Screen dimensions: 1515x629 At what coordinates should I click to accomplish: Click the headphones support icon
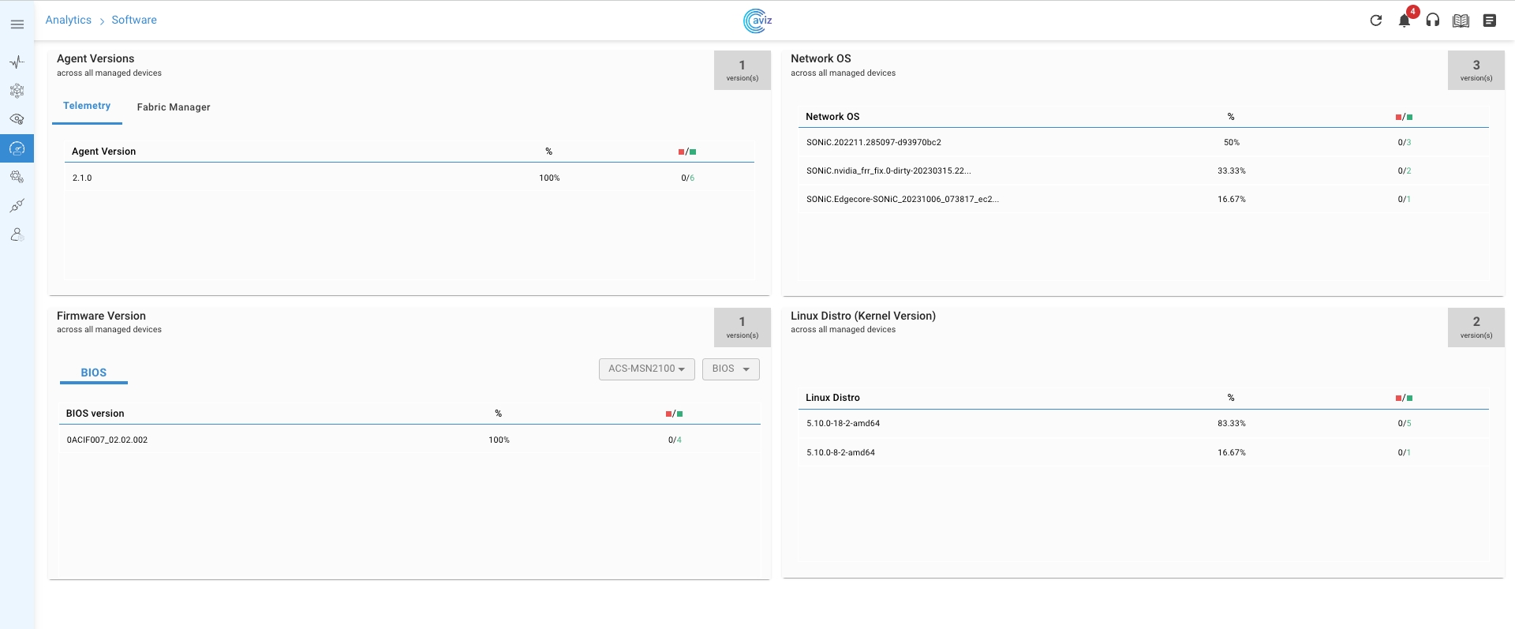coord(1433,21)
